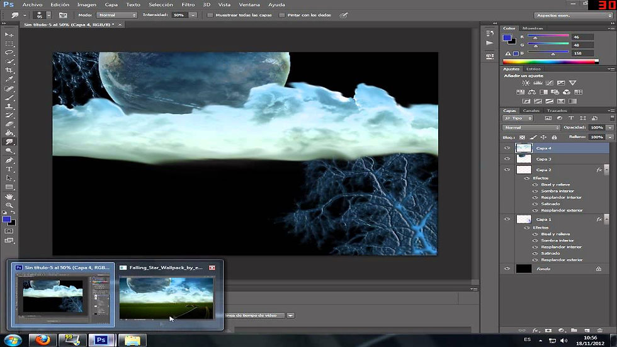
Task: Hide the Capa 4 layer
Action: tap(507, 148)
